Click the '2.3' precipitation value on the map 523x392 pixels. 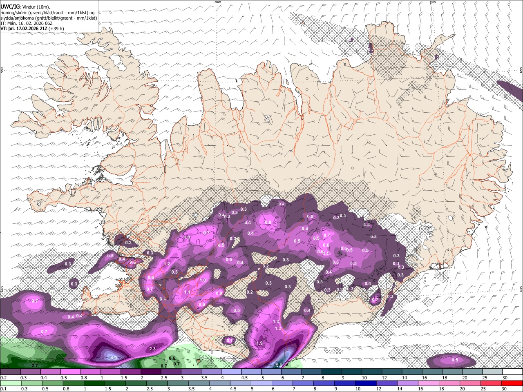pyautogui.click(x=153, y=349)
